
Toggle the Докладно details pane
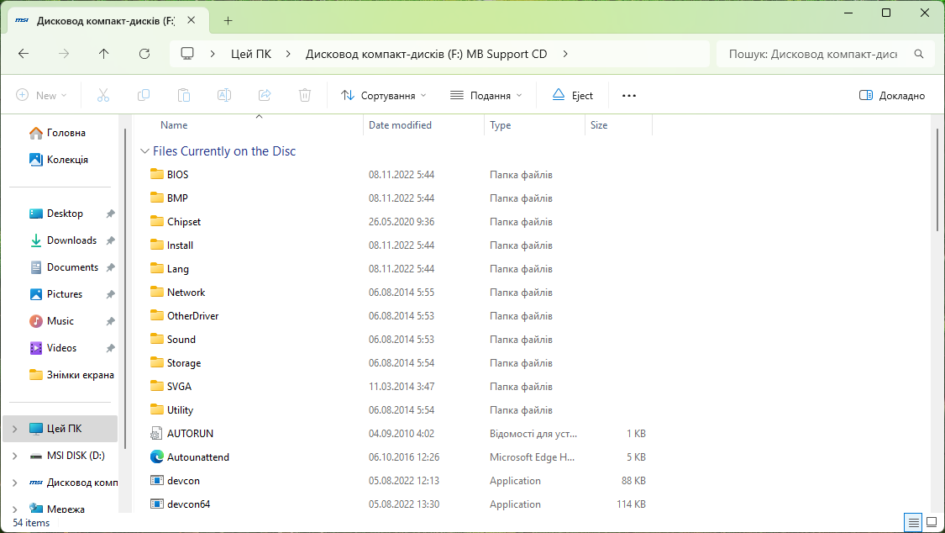892,95
